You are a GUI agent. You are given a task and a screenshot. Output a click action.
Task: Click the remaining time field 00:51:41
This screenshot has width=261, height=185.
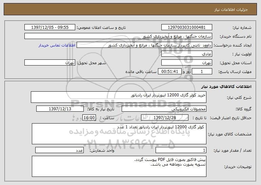[x=169, y=72]
